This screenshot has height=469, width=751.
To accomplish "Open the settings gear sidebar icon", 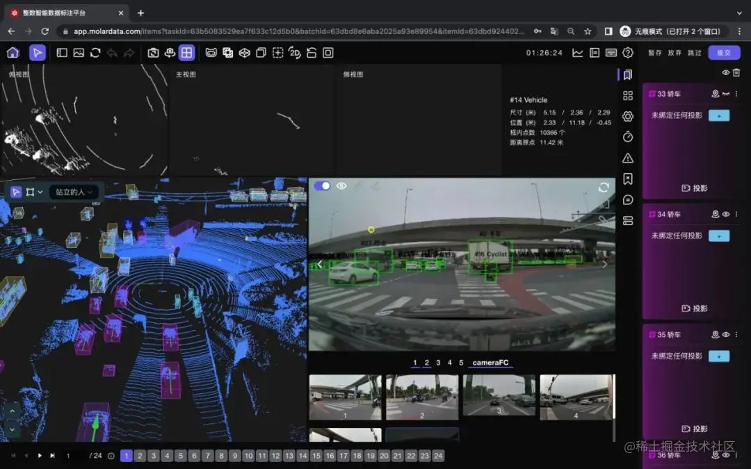I will point(628,116).
